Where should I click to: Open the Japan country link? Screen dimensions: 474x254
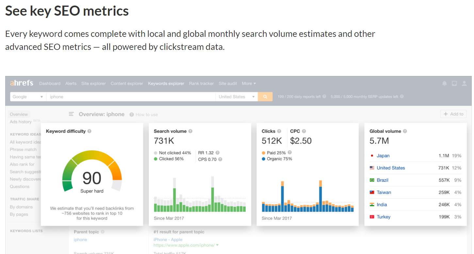[383, 156]
